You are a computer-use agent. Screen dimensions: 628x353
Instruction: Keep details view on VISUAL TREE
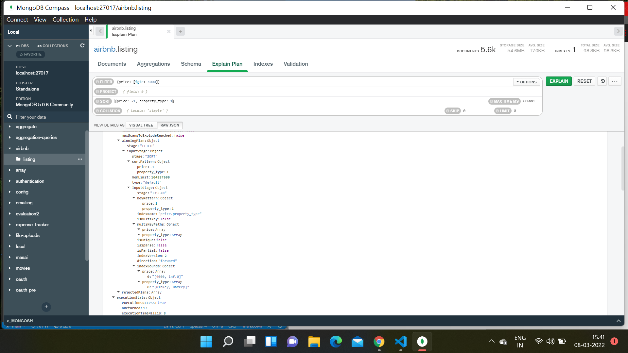pyautogui.click(x=141, y=125)
